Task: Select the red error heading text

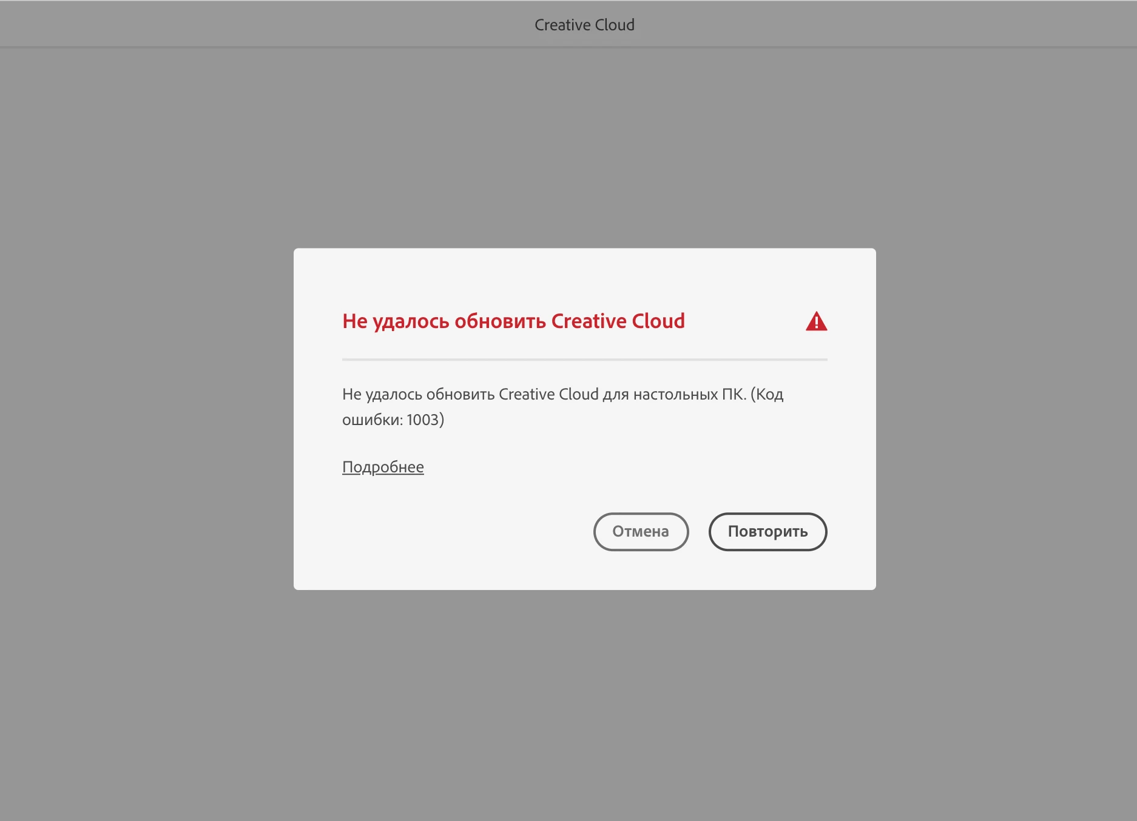Action: pyautogui.click(x=513, y=321)
